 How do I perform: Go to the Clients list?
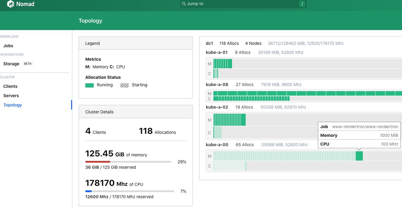pyautogui.click(x=10, y=86)
